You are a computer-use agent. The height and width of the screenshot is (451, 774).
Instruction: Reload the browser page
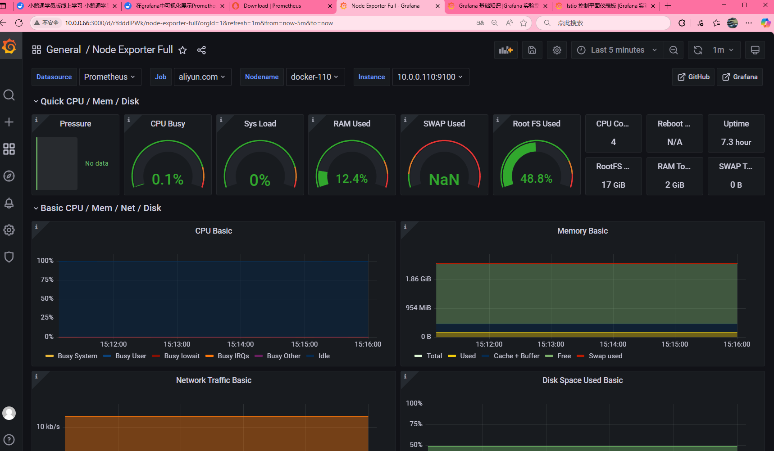(19, 23)
